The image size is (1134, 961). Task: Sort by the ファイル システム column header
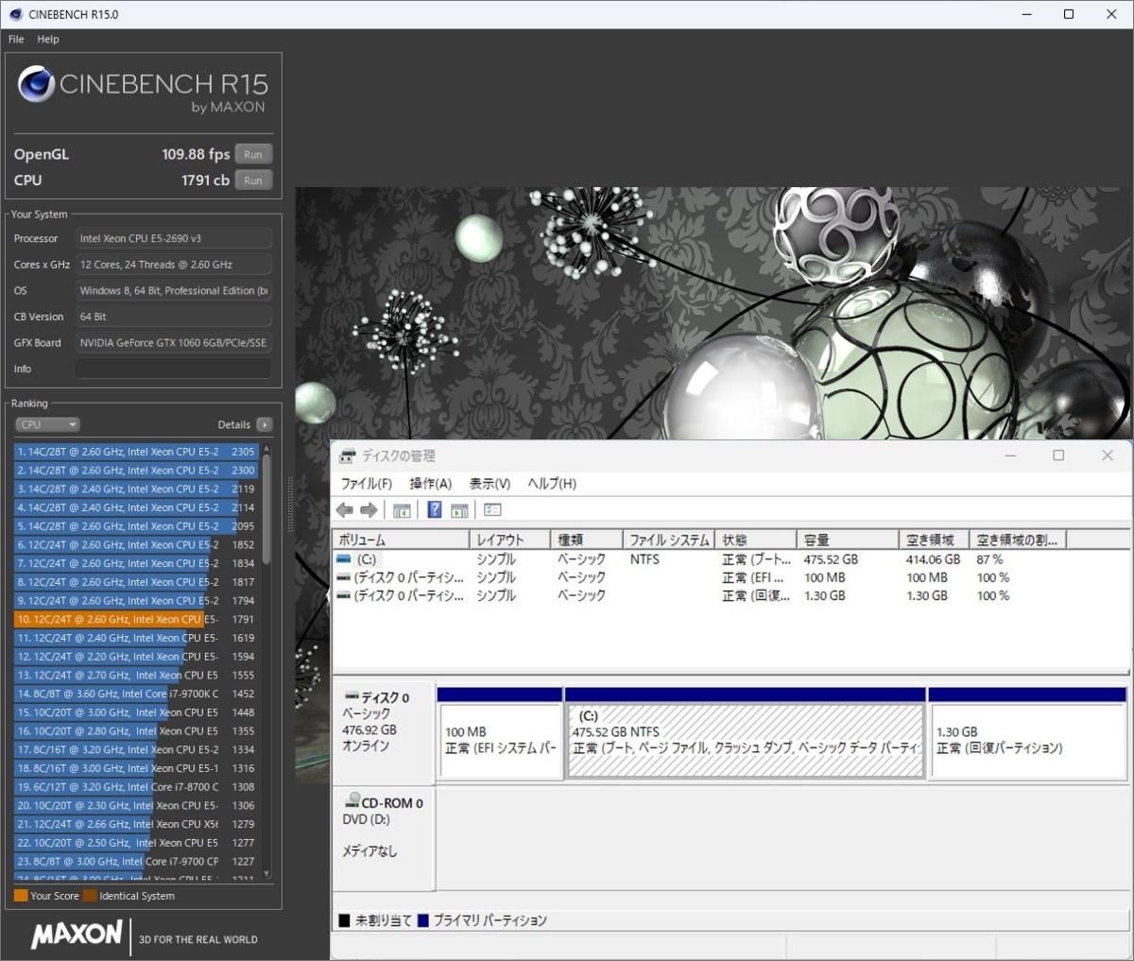click(x=668, y=540)
